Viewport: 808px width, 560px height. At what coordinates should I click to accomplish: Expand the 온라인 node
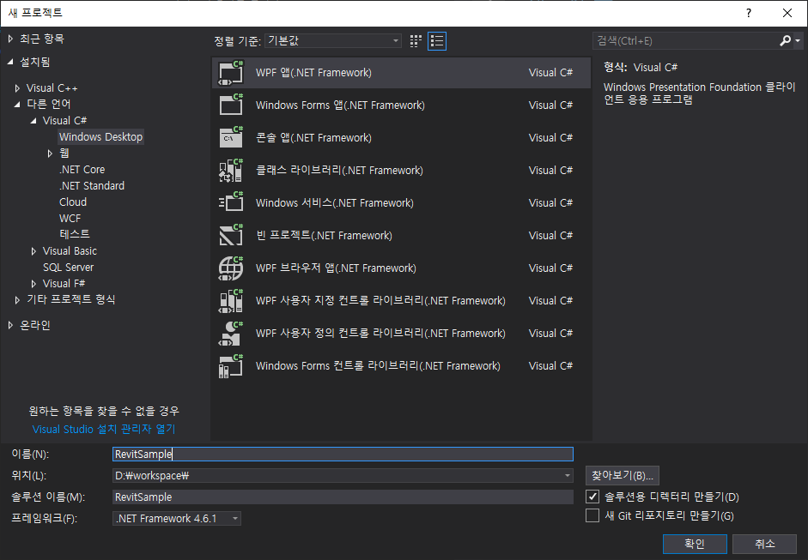tap(10, 325)
